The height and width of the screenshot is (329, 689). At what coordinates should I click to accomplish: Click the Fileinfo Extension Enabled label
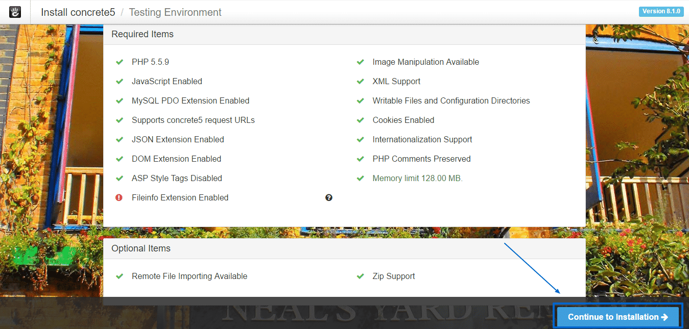(x=180, y=197)
